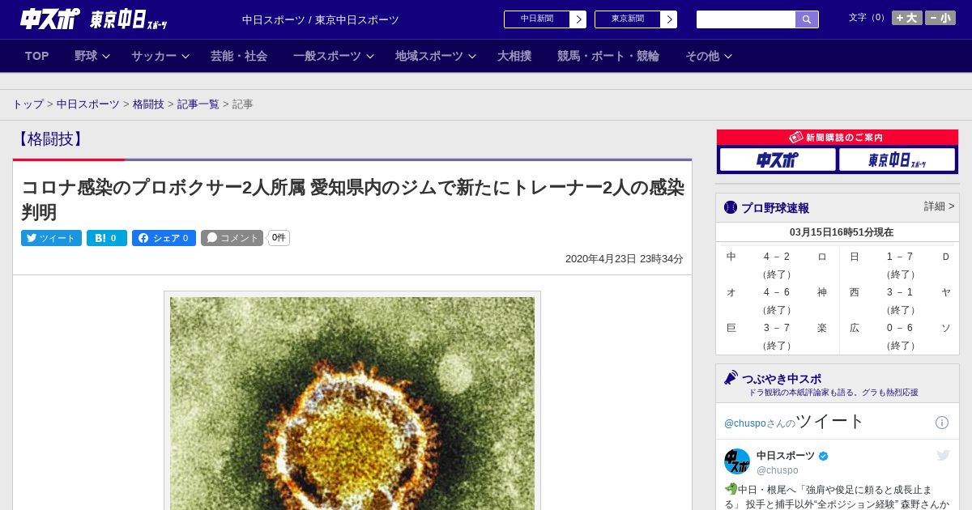The image size is (972, 510).
Task: Click the 格闘技 breadcrumb link
Action: pos(148,104)
